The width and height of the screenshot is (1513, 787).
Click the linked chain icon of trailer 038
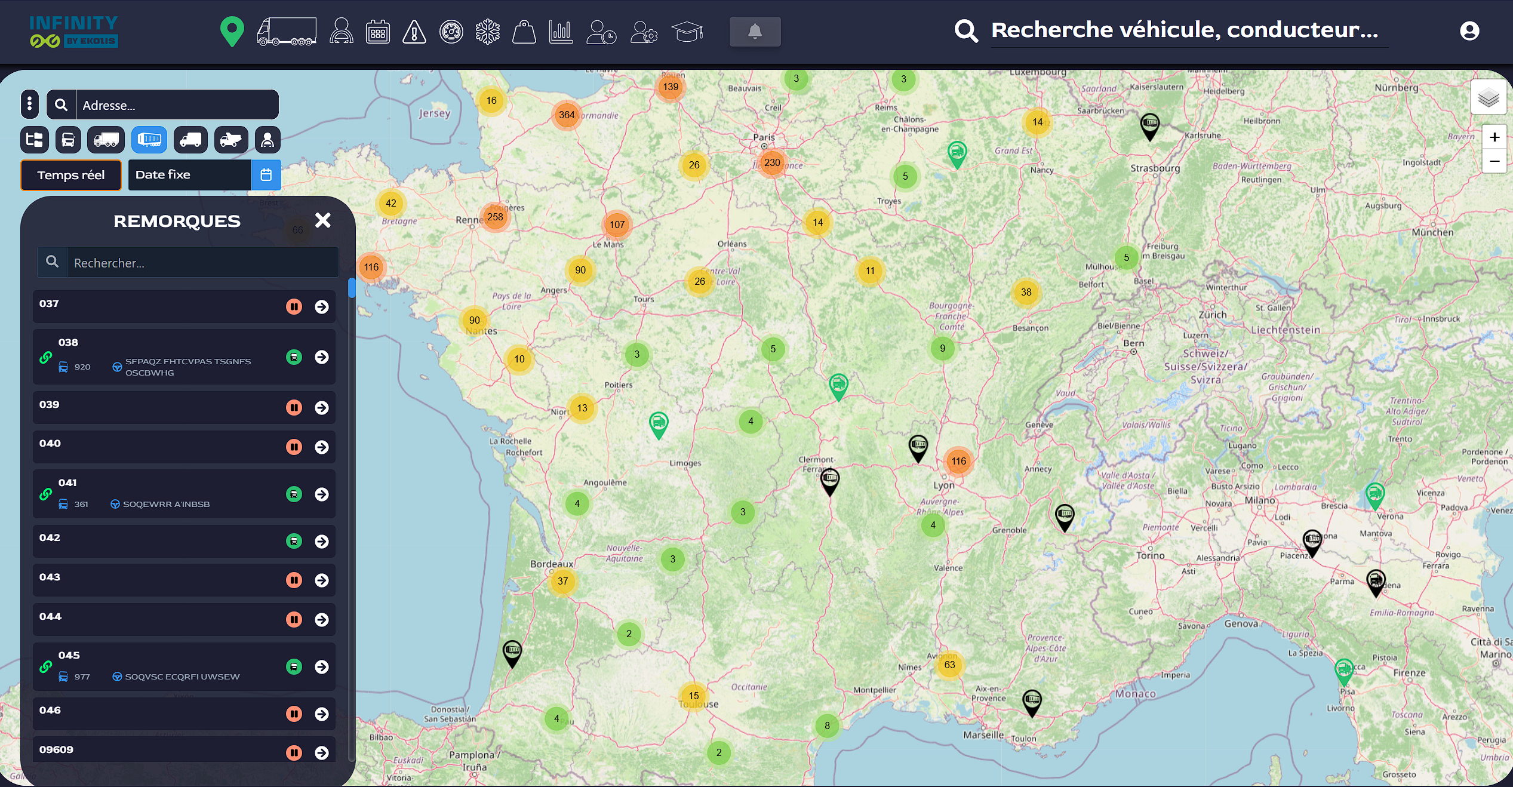tap(45, 357)
